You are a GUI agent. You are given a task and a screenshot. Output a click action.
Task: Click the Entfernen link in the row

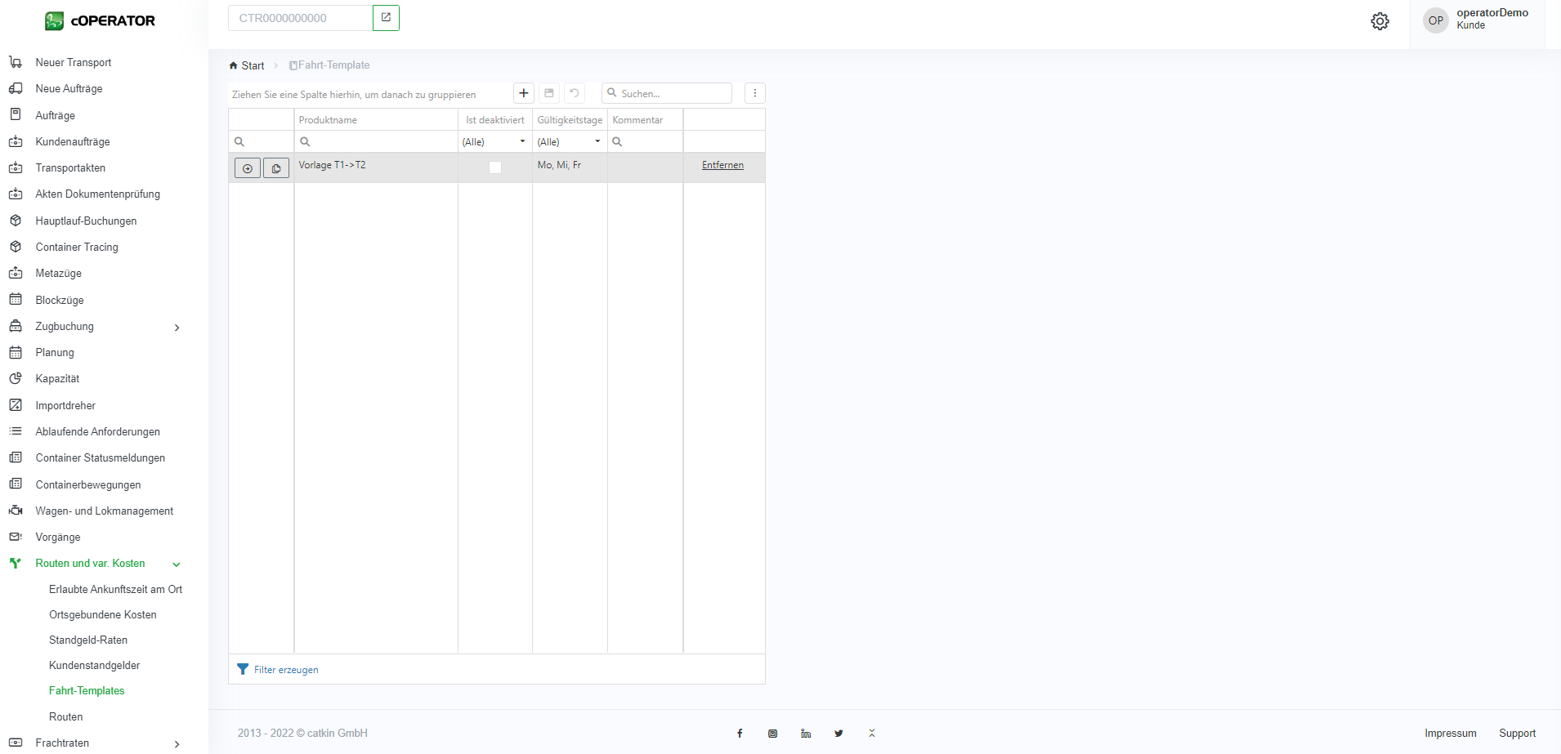[x=722, y=165]
